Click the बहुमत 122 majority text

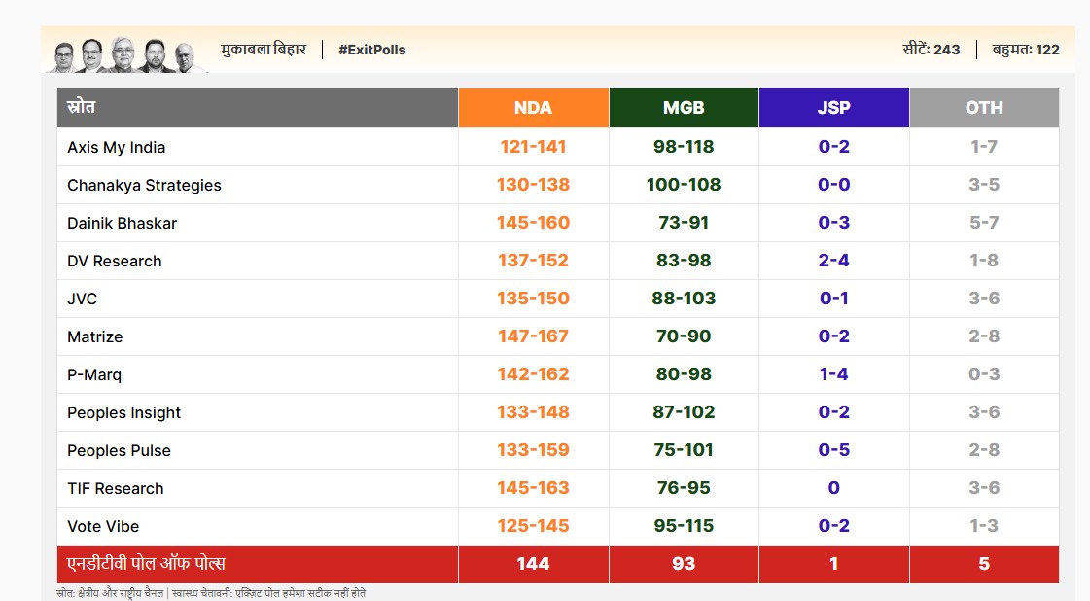1025,50
